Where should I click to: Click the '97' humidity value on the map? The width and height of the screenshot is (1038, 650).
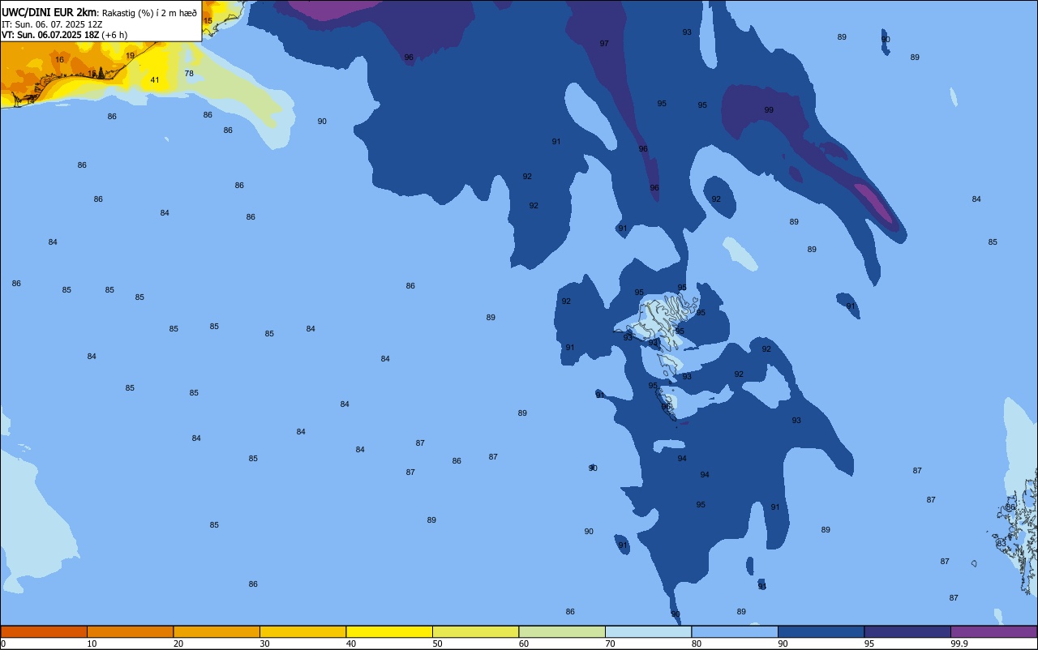(x=604, y=43)
